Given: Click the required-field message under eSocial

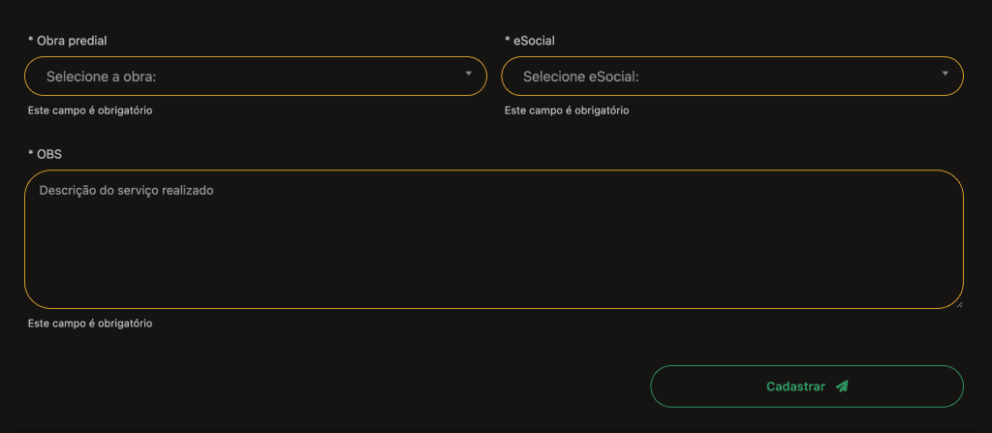Looking at the screenshot, I should point(567,110).
